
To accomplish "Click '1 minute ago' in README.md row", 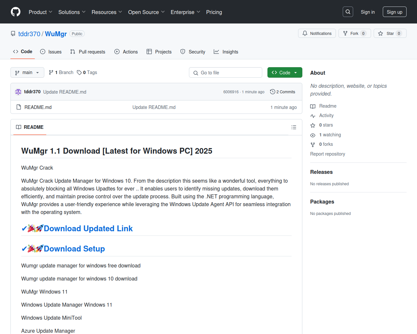I will click(283, 107).
